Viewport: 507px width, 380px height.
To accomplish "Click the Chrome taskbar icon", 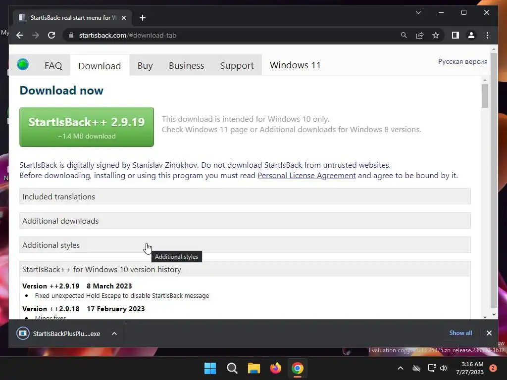I will (x=298, y=368).
